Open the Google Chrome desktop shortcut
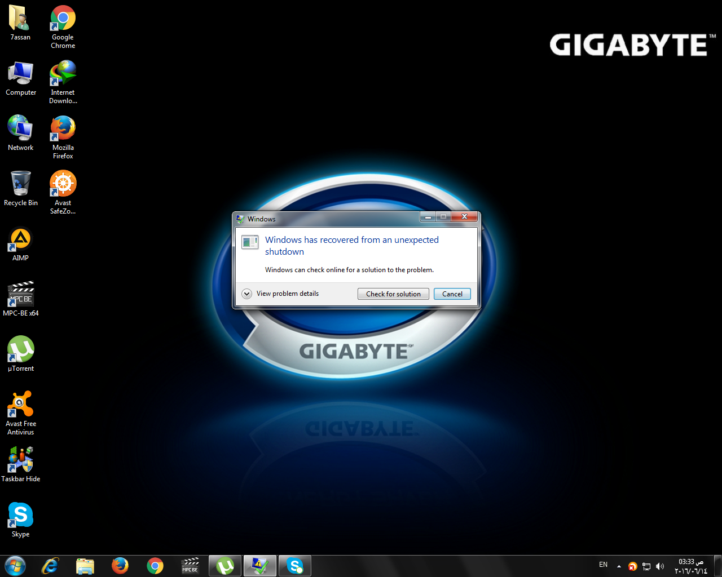The width and height of the screenshot is (722, 577). click(x=63, y=26)
